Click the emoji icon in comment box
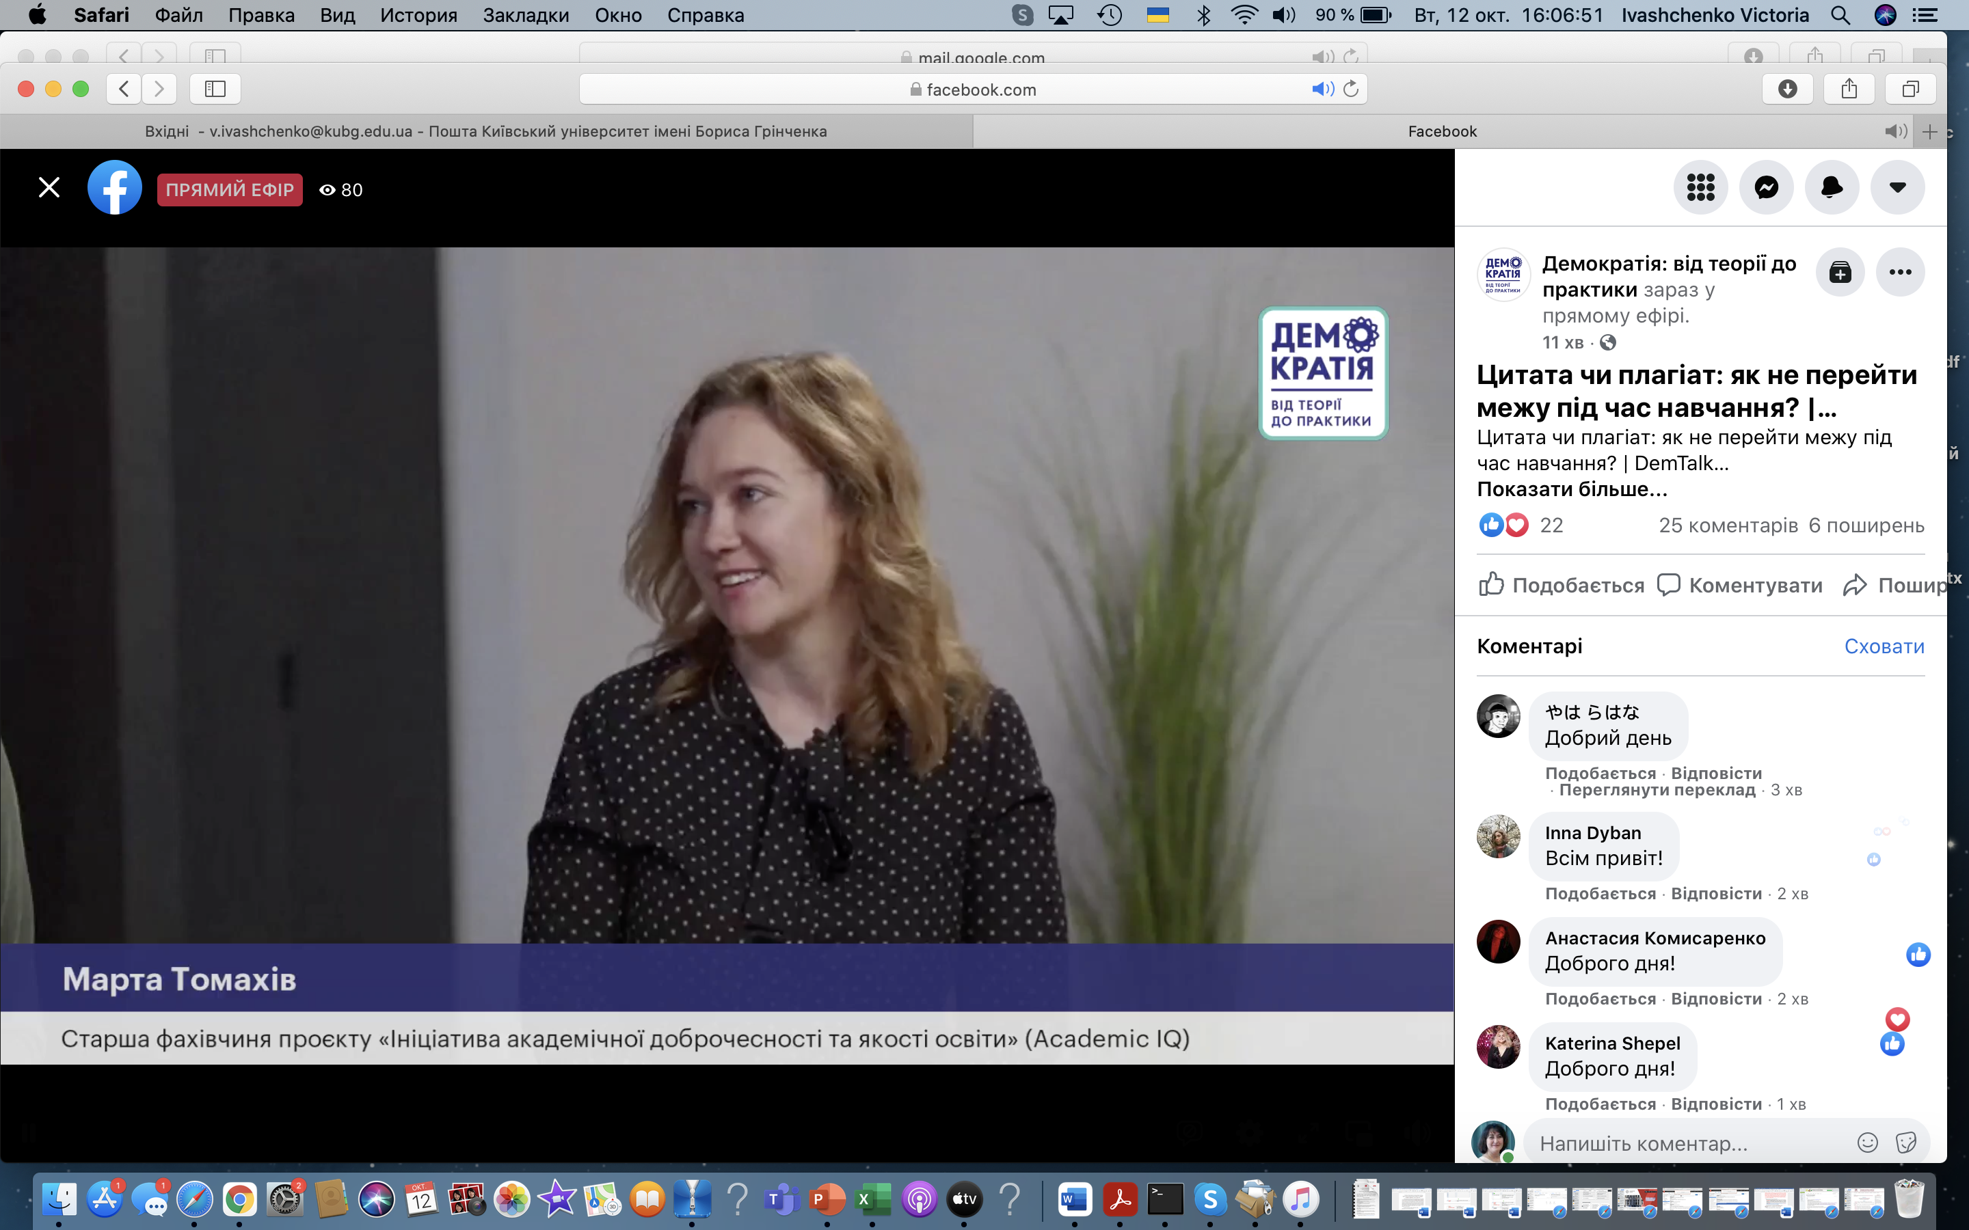The height and width of the screenshot is (1230, 1969). pos(1867,1143)
